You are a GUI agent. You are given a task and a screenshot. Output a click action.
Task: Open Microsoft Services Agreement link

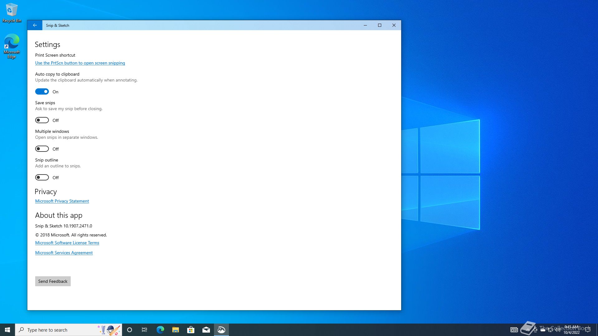click(x=64, y=253)
